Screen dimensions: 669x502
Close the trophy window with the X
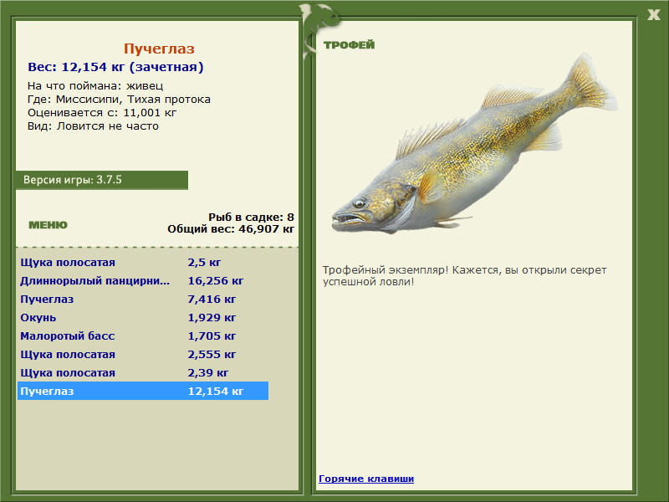653,15
